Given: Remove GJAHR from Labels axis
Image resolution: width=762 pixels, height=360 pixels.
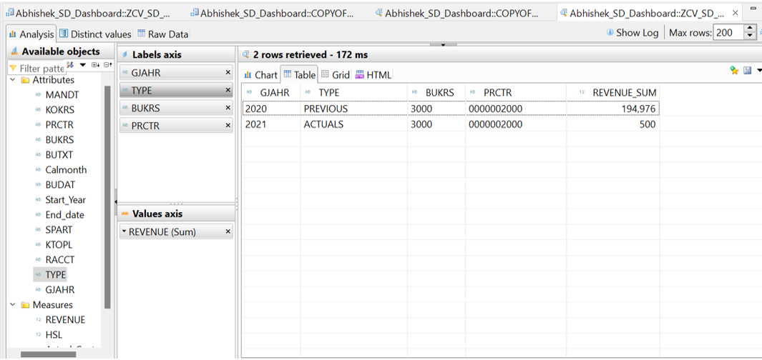Looking at the screenshot, I should tap(228, 72).
